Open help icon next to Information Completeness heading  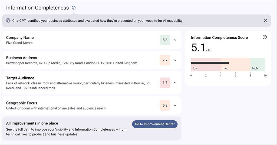(74, 8)
